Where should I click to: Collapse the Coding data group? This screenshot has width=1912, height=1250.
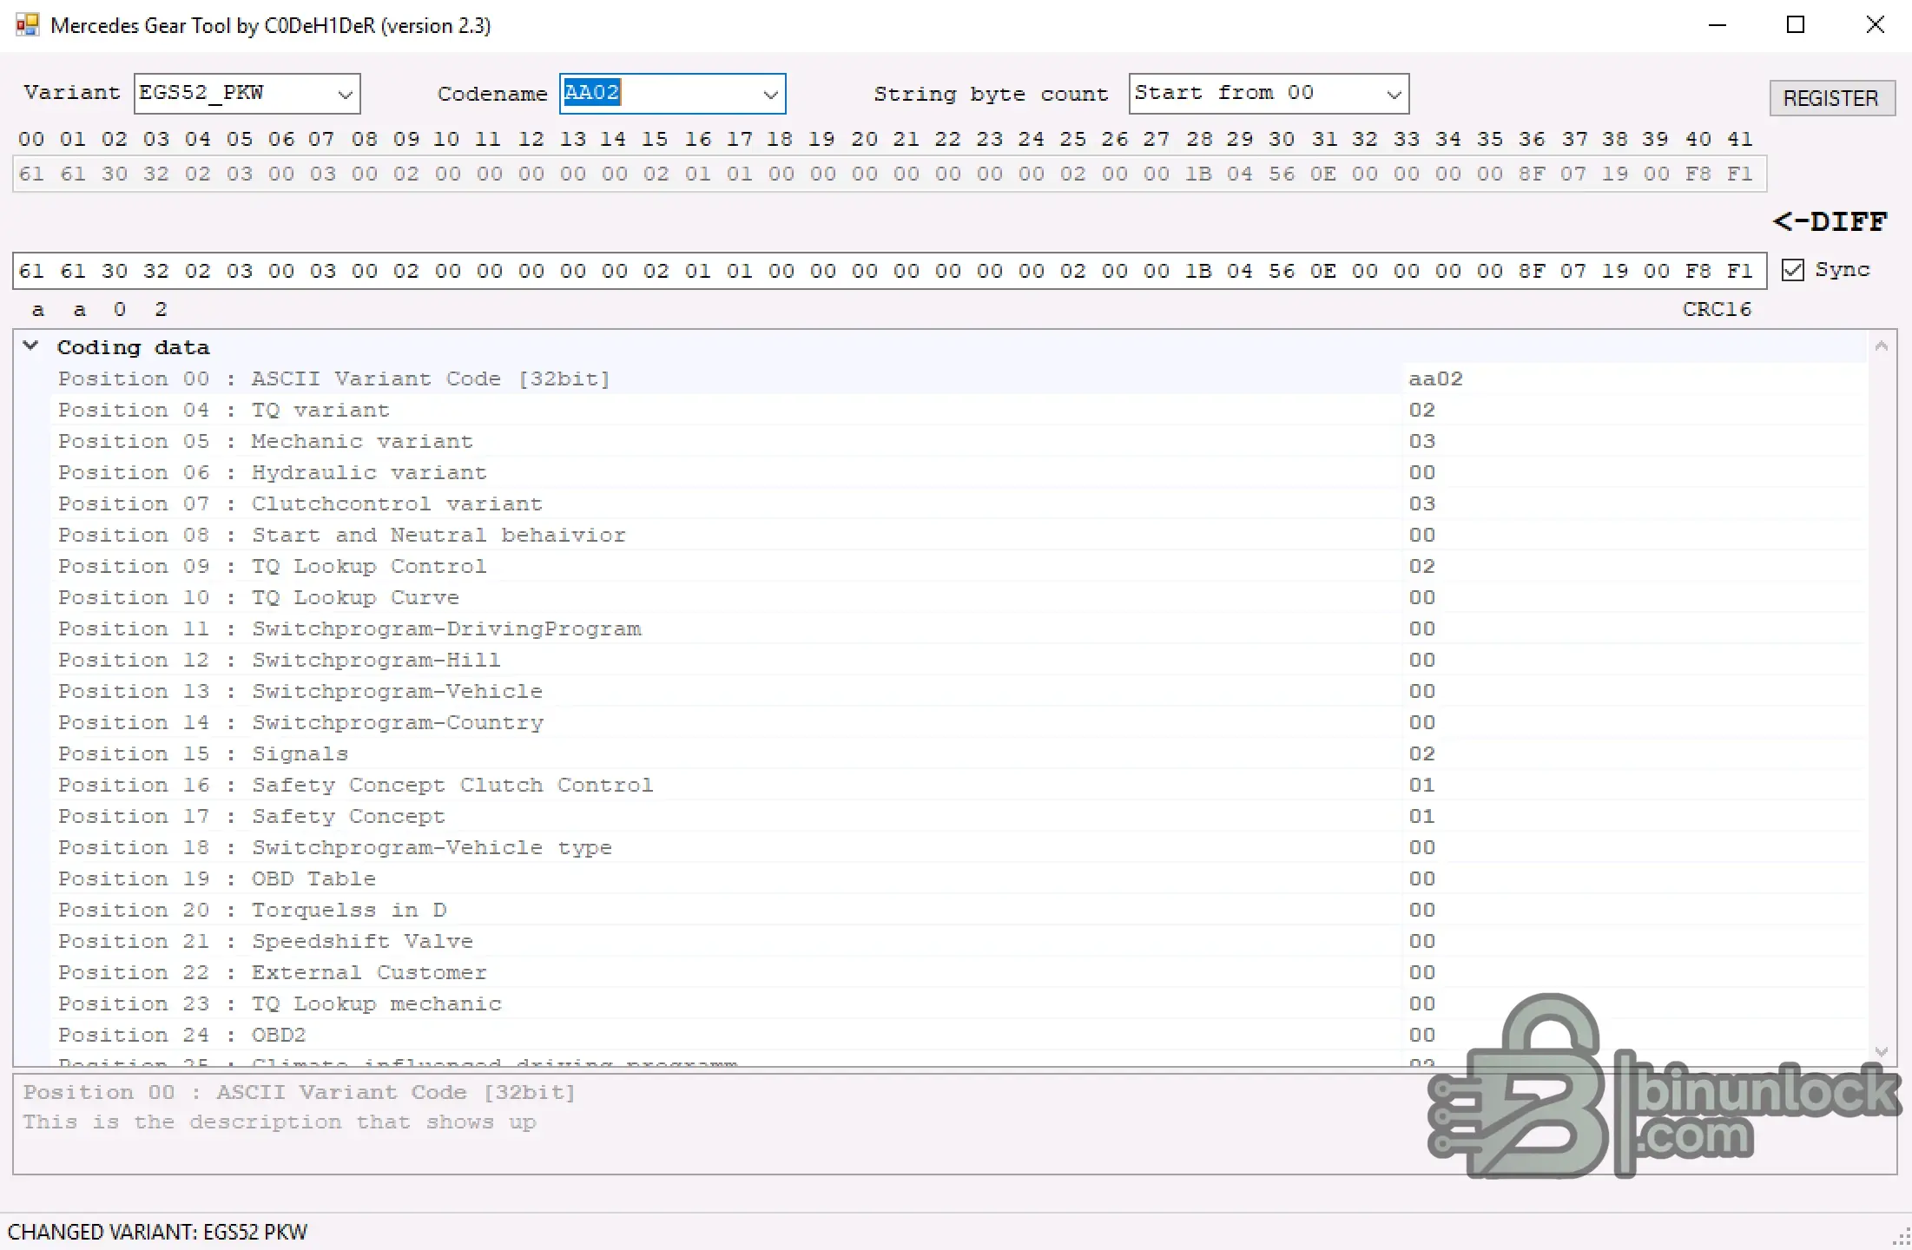pos(30,345)
